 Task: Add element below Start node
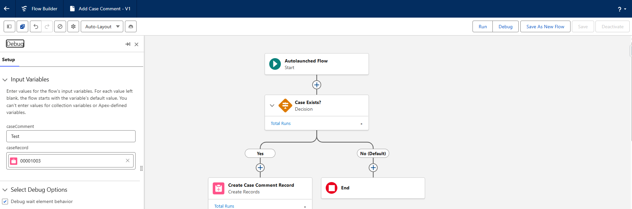tap(317, 85)
